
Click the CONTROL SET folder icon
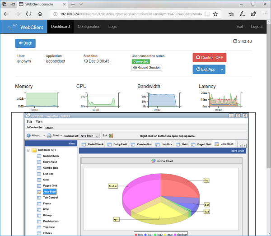tap(34, 150)
